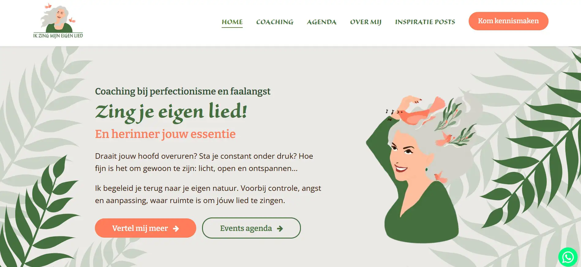Click the Zing je eigen lied heading
Screen dimensions: 581x267
click(171, 112)
